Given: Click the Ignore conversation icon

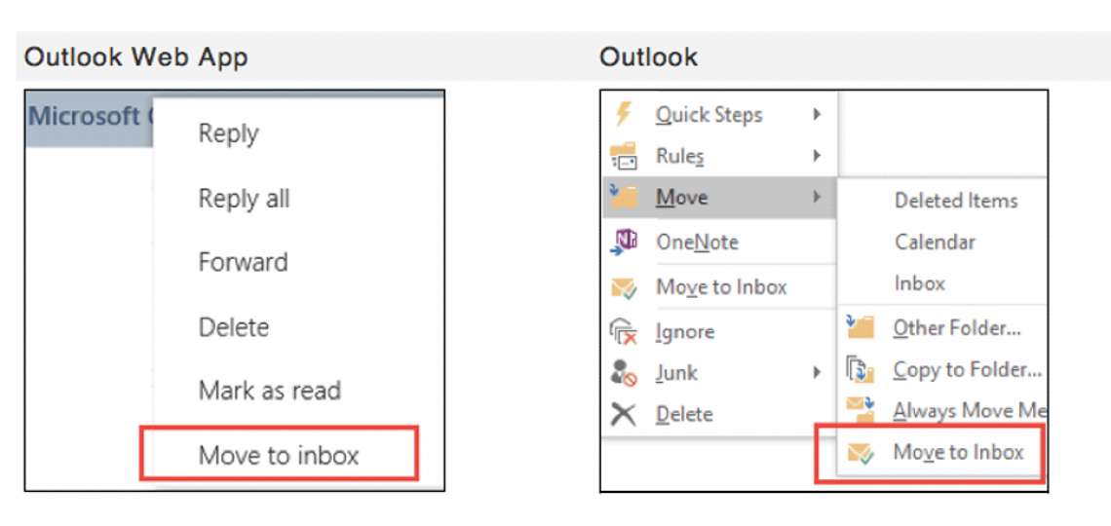Looking at the screenshot, I should (624, 331).
